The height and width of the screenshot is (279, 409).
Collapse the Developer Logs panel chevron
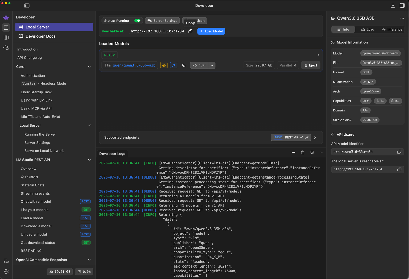click(322, 153)
